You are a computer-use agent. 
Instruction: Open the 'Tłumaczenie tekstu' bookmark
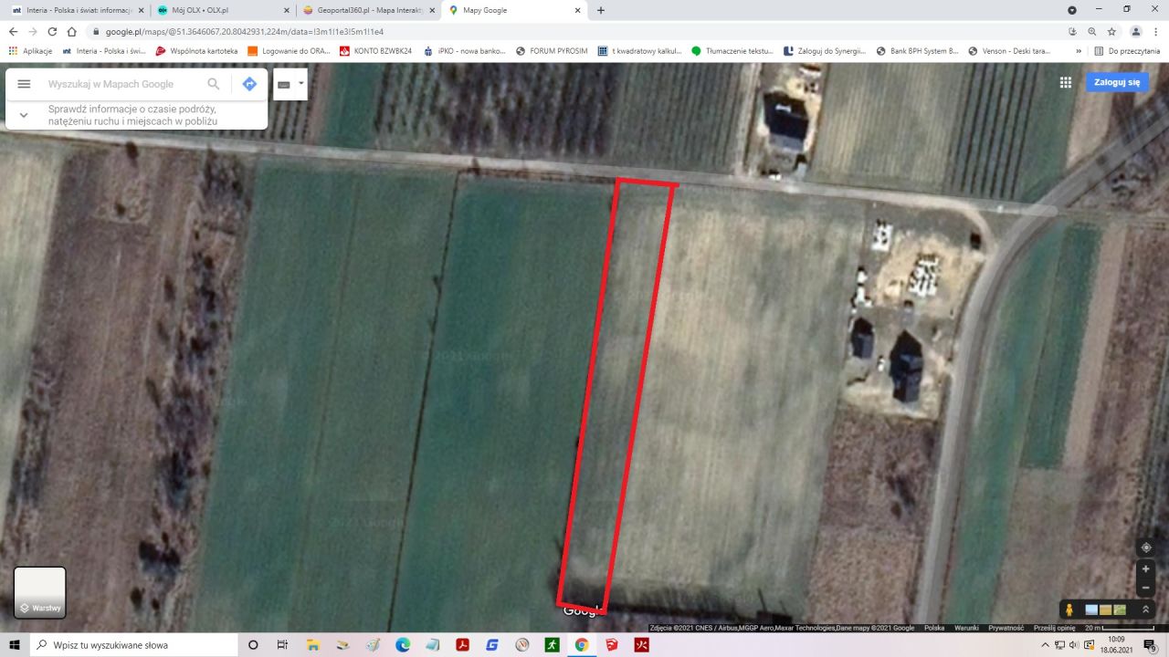732,51
